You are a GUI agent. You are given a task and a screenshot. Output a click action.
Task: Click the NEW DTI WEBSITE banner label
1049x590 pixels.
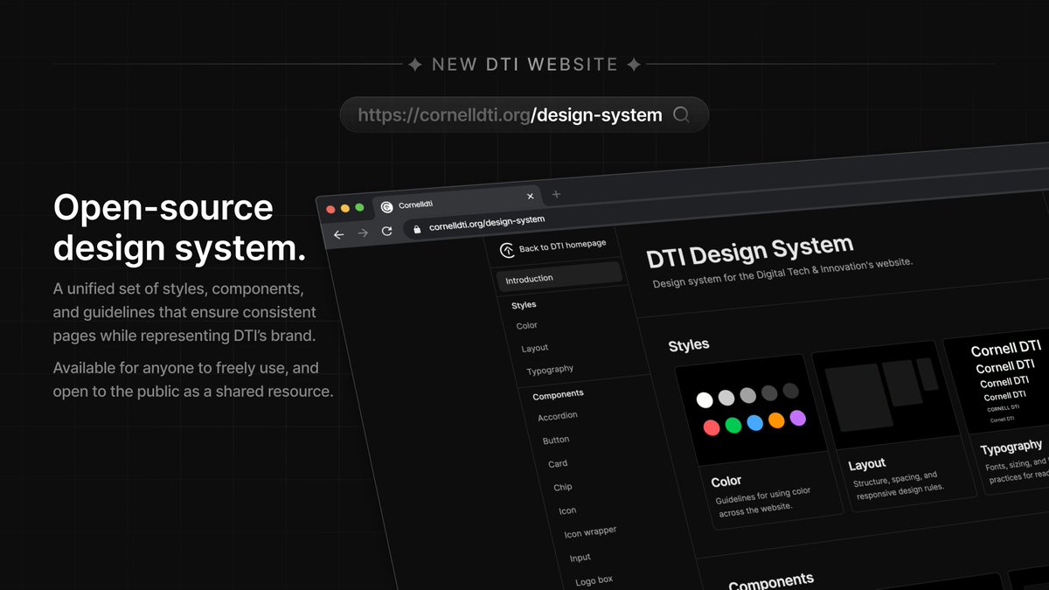click(524, 65)
